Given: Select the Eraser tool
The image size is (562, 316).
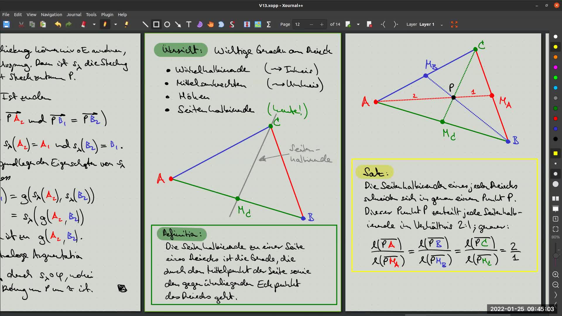Looking at the screenshot, I should click(x=83, y=25).
